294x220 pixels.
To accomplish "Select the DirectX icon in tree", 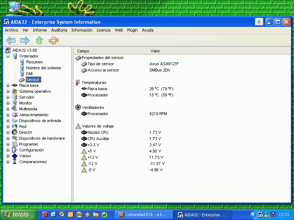I will coord(15,132).
